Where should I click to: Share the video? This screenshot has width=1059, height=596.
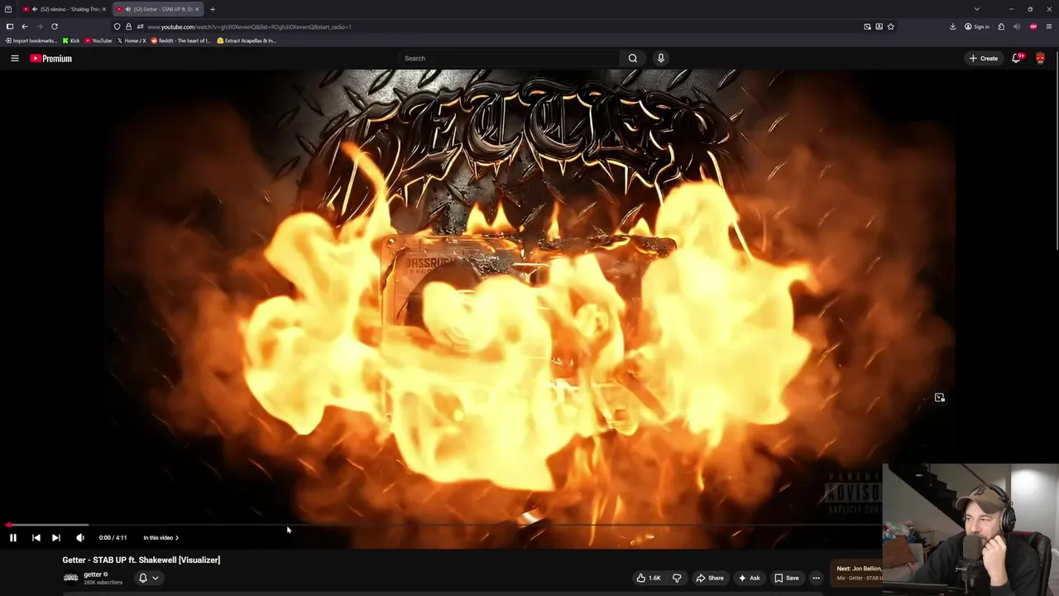(x=710, y=578)
